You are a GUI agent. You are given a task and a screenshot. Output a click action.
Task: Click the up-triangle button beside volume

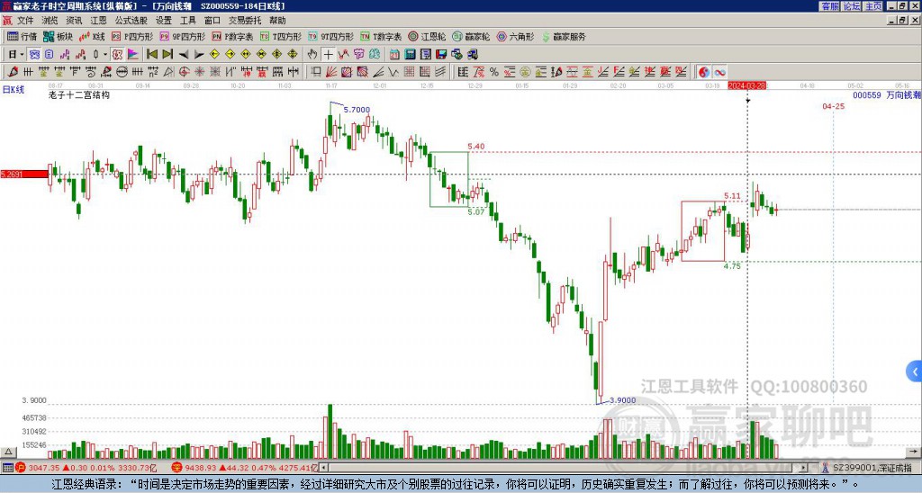coord(8,452)
